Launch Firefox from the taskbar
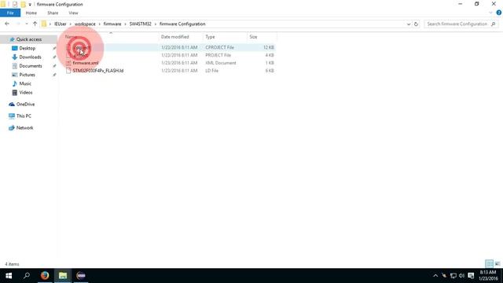The height and width of the screenshot is (283, 503). tap(45, 276)
